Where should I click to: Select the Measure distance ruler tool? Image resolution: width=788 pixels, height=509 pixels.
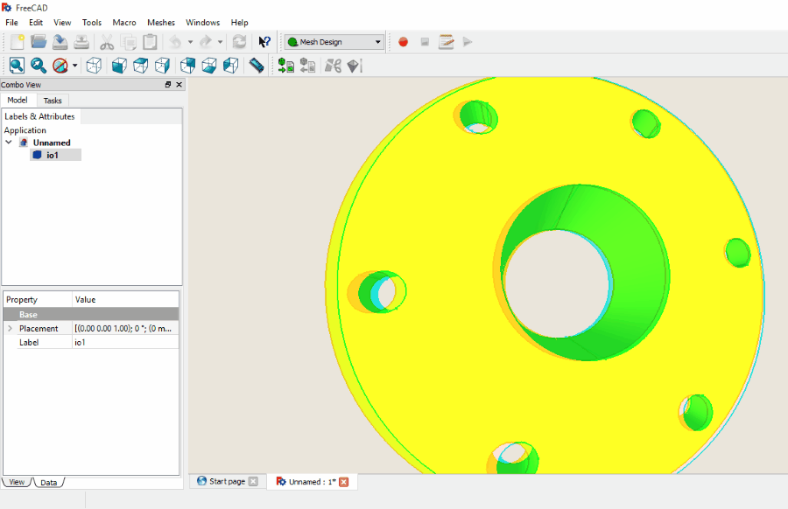point(257,66)
